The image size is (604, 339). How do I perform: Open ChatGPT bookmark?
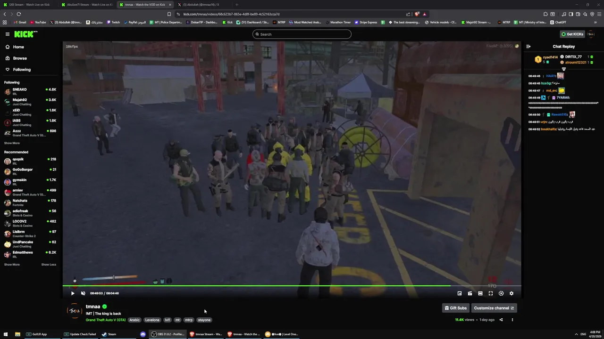point(558,22)
